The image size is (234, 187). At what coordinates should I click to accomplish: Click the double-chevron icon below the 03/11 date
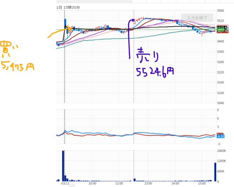71,186
